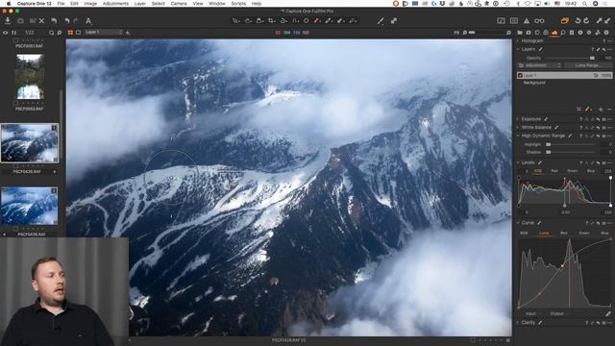Collapse the Levels panel

pos(518,162)
